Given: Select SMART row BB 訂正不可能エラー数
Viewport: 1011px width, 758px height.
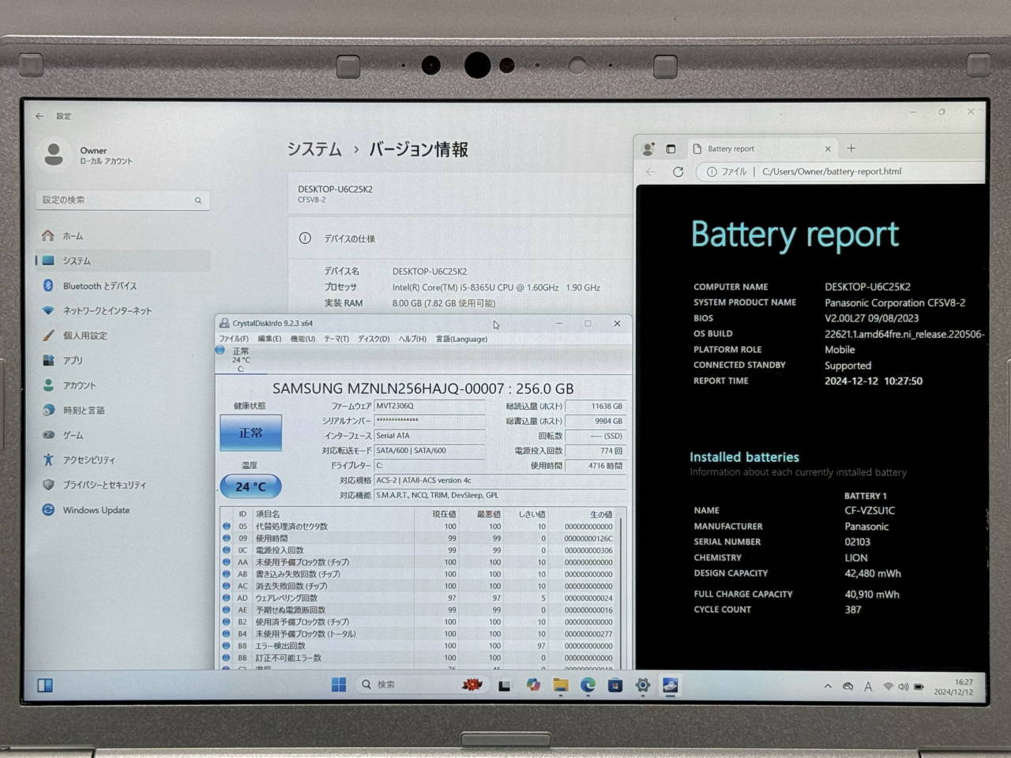Looking at the screenshot, I should pyautogui.click(x=419, y=658).
